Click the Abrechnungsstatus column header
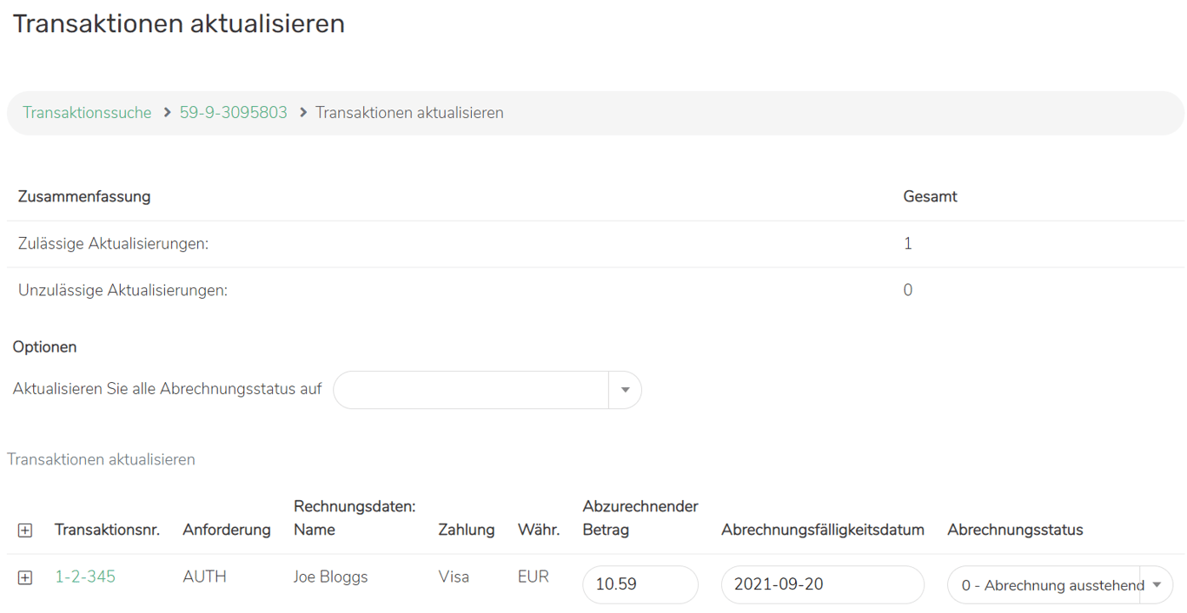This screenshot has width=1187, height=613. click(x=1014, y=530)
